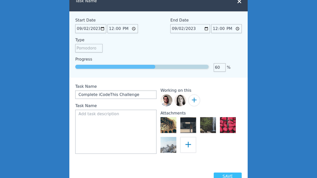Open the End Date time clock icon
The image size is (317, 178).
tap(237, 28)
